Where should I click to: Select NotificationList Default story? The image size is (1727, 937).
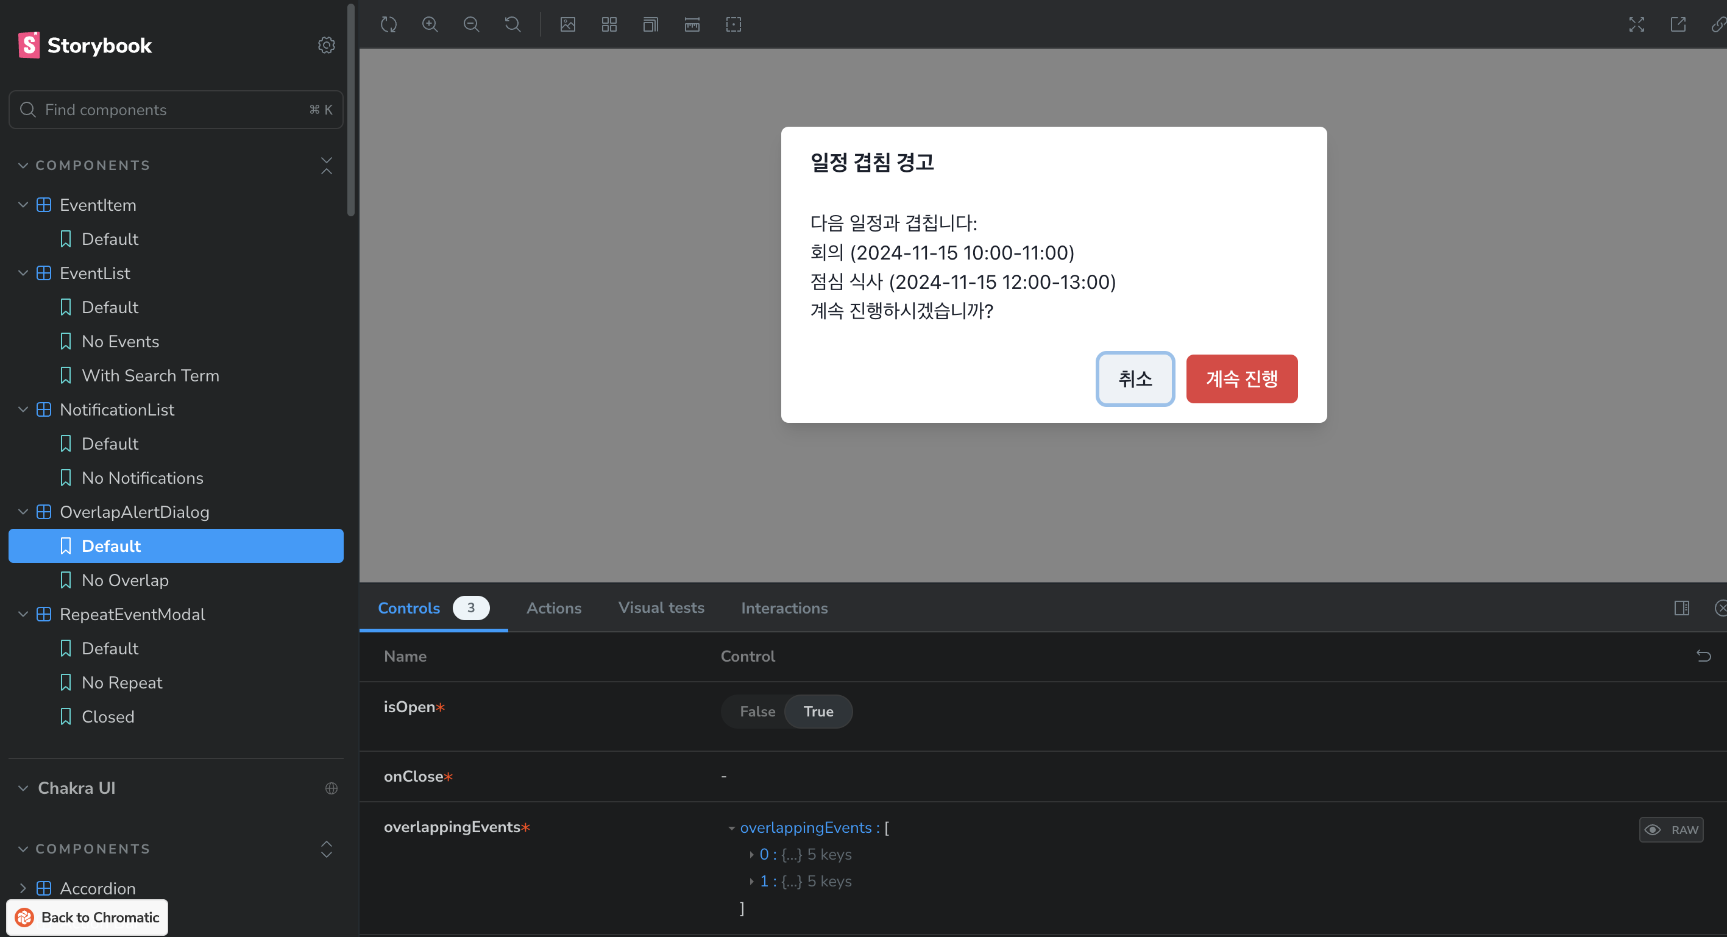coord(176,444)
